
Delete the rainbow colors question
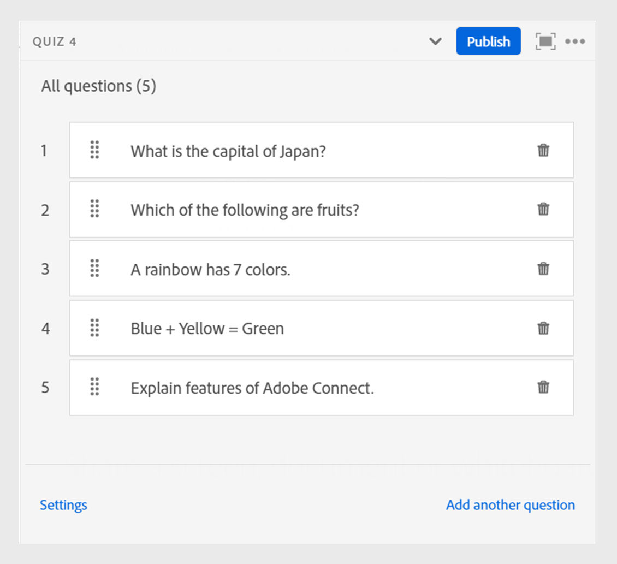click(x=543, y=269)
